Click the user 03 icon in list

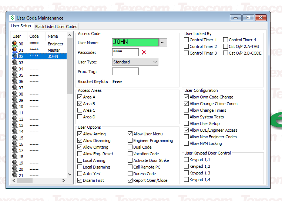[15, 63]
